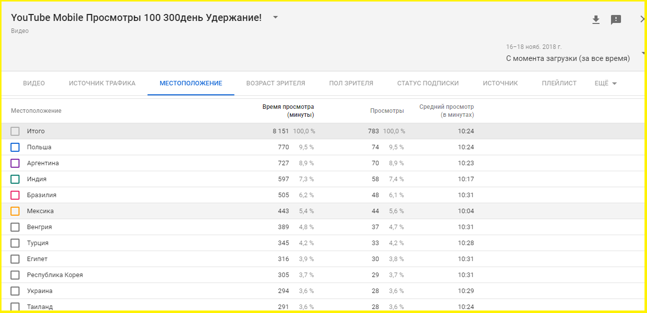Viewport: 647px width, 313px height.
Task: Open the Венгрия location link
Action: (x=39, y=227)
